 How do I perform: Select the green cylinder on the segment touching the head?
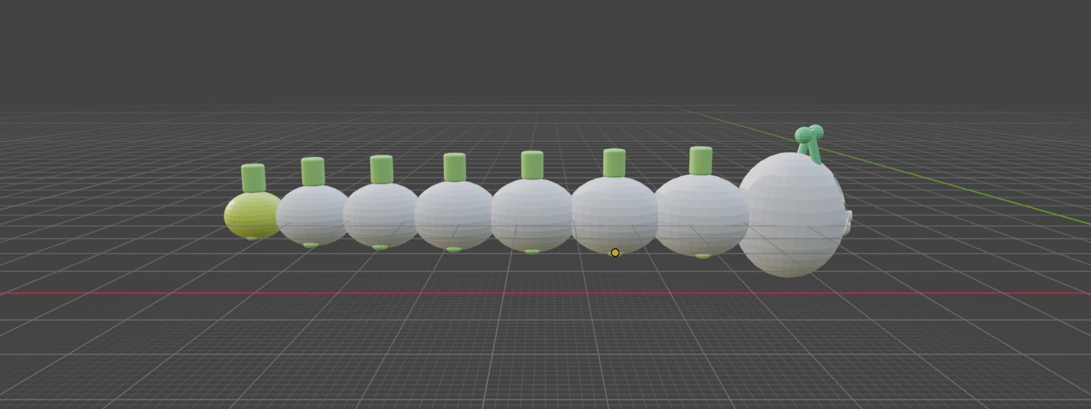point(700,161)
